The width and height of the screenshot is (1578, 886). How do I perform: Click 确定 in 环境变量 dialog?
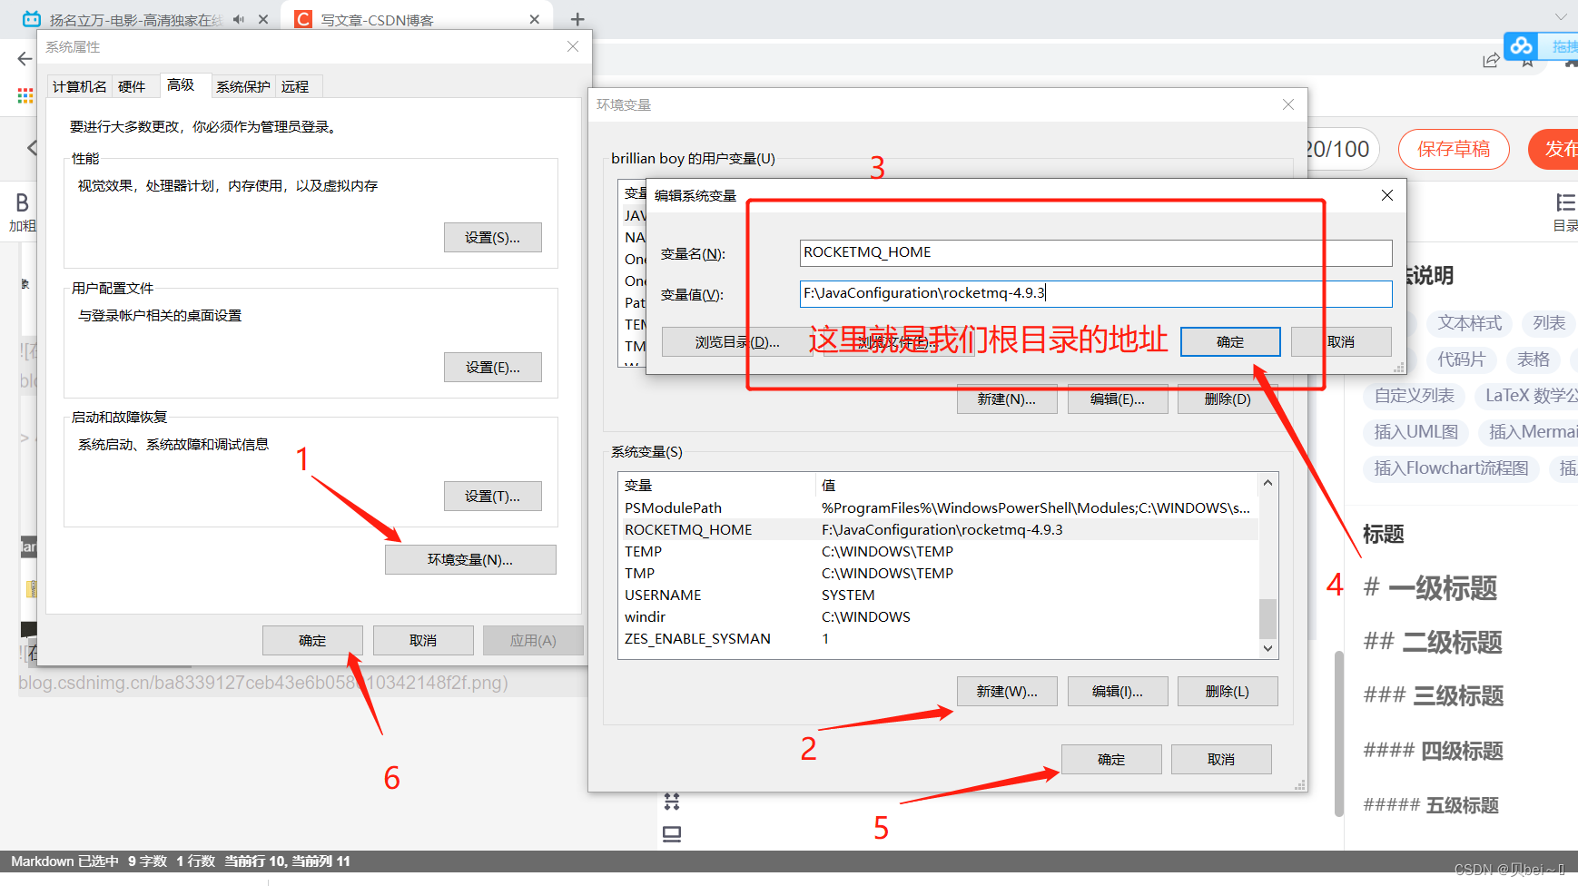(1111, 759)
